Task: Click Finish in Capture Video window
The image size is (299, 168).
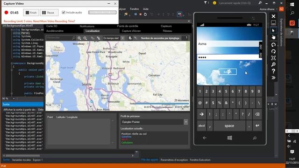Action: coord(31,13)
